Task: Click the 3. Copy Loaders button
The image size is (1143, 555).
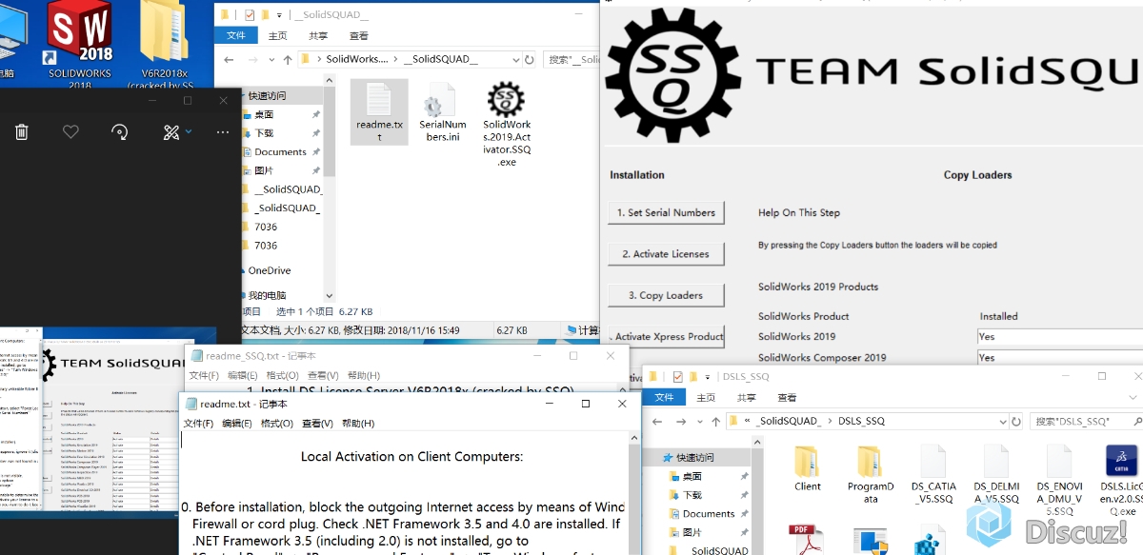Action: click(x=666, y=295)
